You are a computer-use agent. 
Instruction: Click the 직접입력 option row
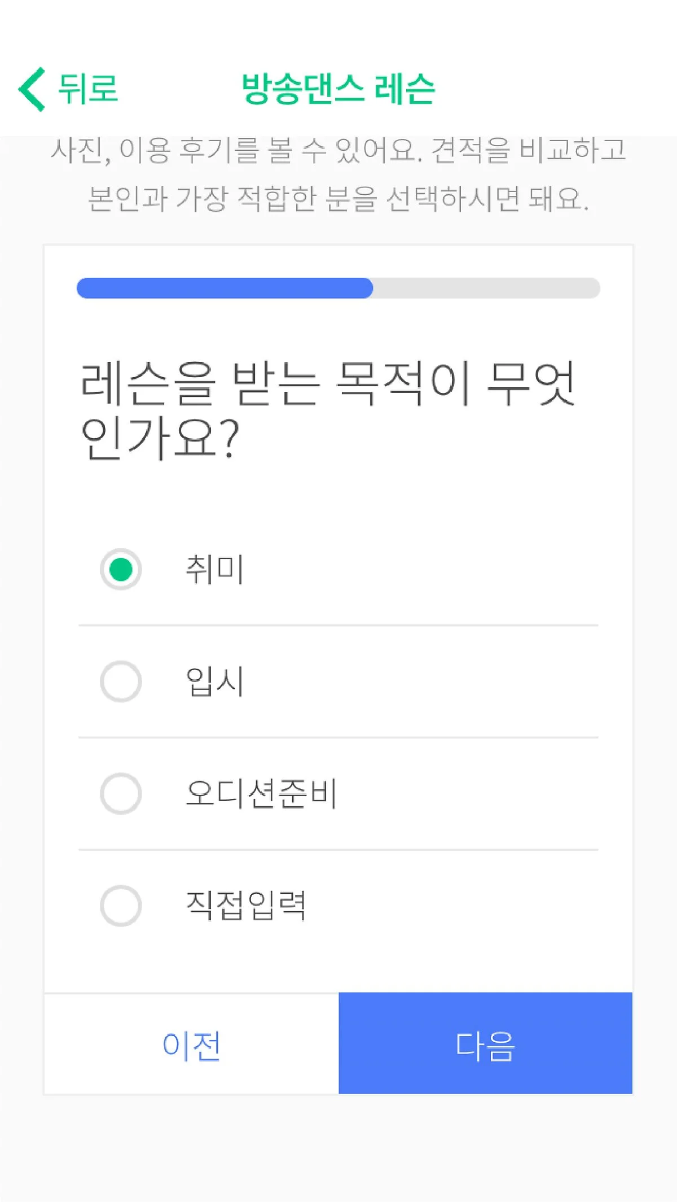pyautogui.click(x=338, y=906)
